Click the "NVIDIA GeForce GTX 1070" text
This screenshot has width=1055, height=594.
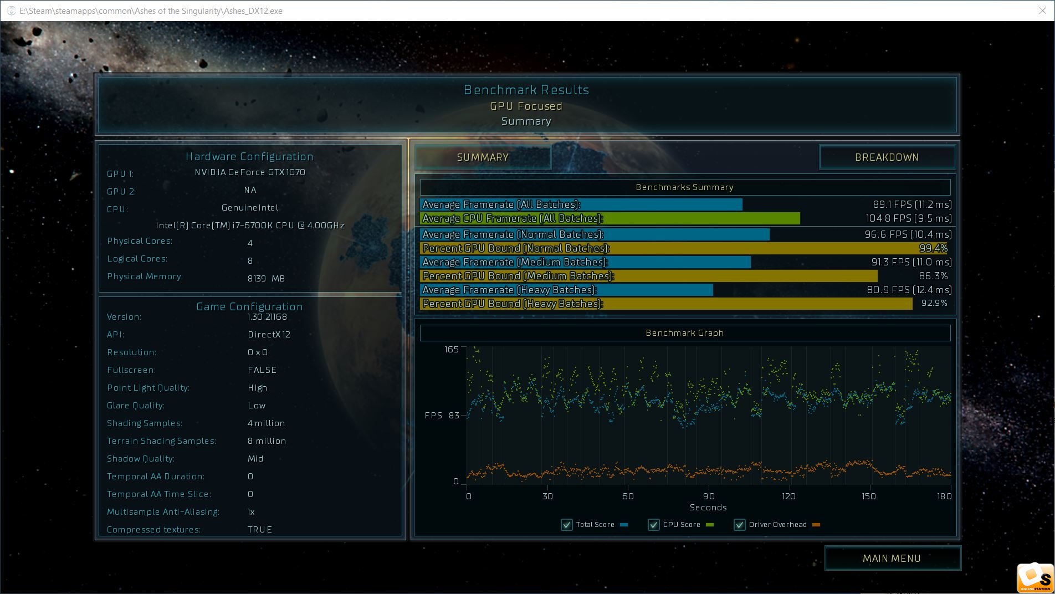(250, 172)
